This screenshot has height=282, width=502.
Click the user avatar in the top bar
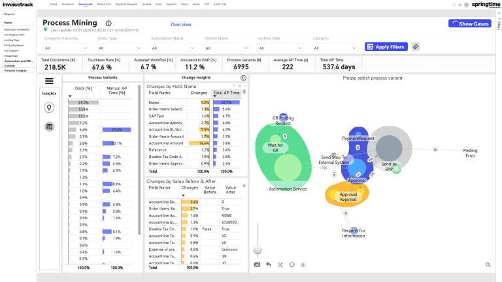[x=467, y=5]
